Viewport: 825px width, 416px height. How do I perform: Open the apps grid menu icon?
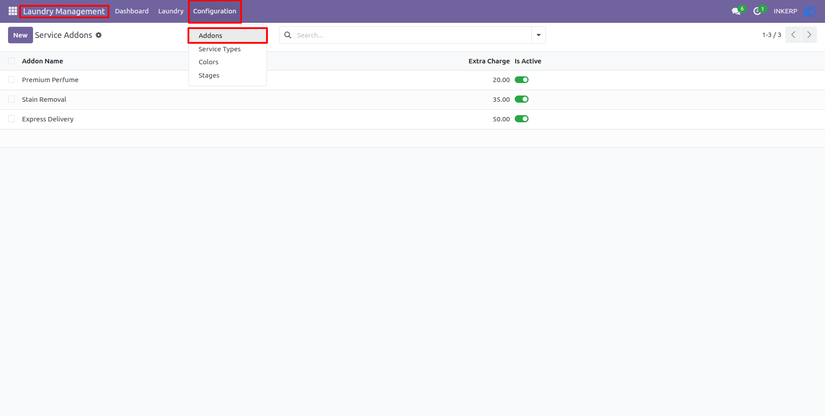(12, 11)
